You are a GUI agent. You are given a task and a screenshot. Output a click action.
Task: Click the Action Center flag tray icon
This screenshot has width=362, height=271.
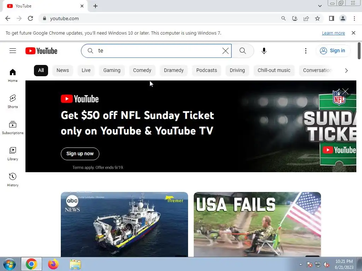pyautogui.click(x=309, y=265)
